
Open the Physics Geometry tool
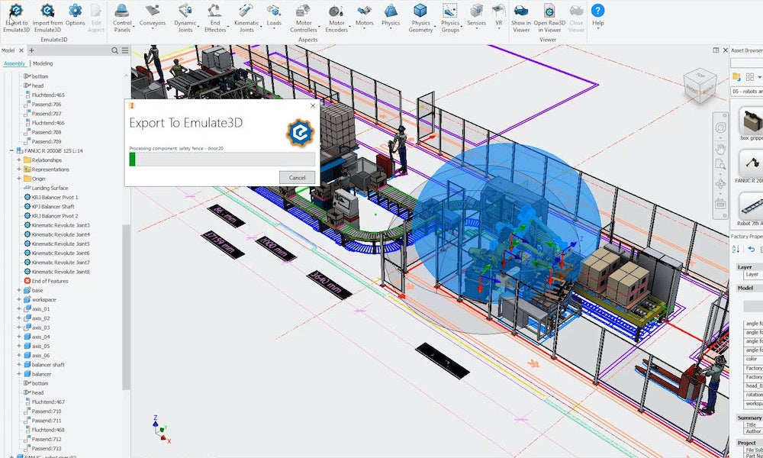click(420, 15)
